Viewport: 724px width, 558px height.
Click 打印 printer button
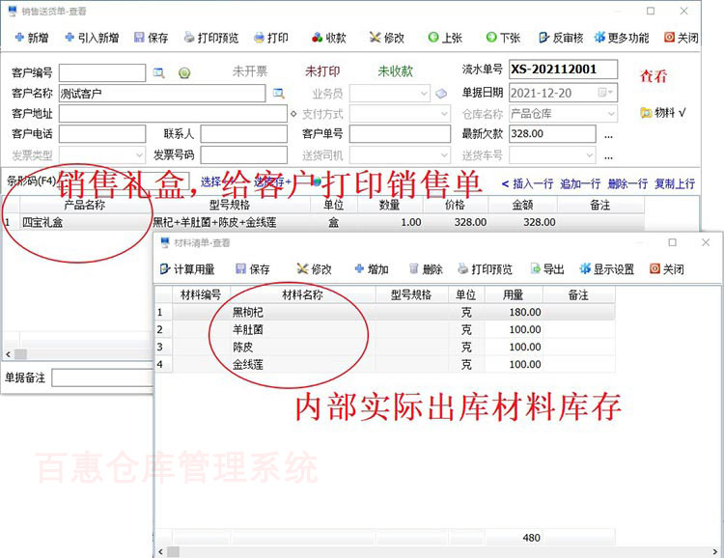(271, 38)
